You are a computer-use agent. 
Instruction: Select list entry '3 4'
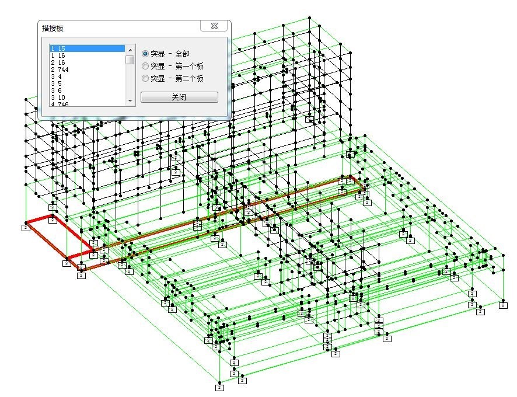[88, 76]
